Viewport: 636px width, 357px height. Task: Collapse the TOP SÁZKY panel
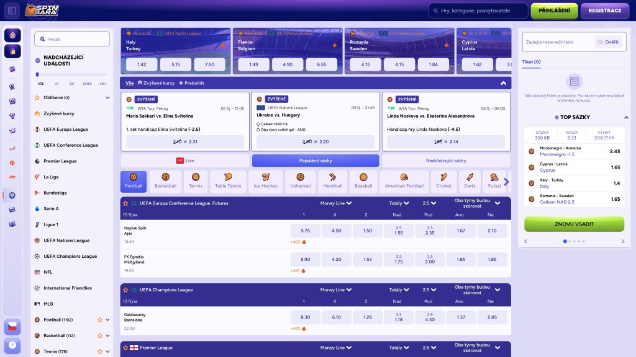coord(626,117)
